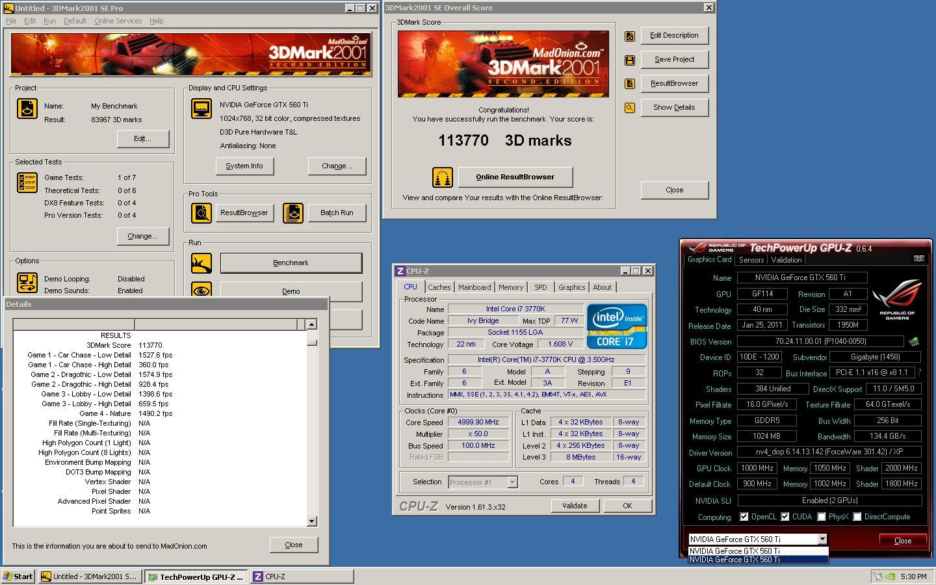Click the Show Details magnifier icon
Image resolution: width=936 pixels, height=585 pixels.
coord(629,108)
